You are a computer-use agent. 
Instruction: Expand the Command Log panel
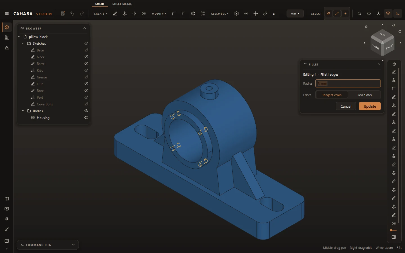click(73, 245)
